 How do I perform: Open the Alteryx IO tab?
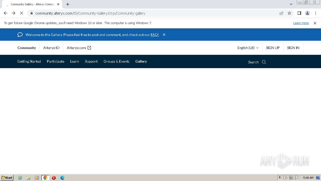[51, 48]
